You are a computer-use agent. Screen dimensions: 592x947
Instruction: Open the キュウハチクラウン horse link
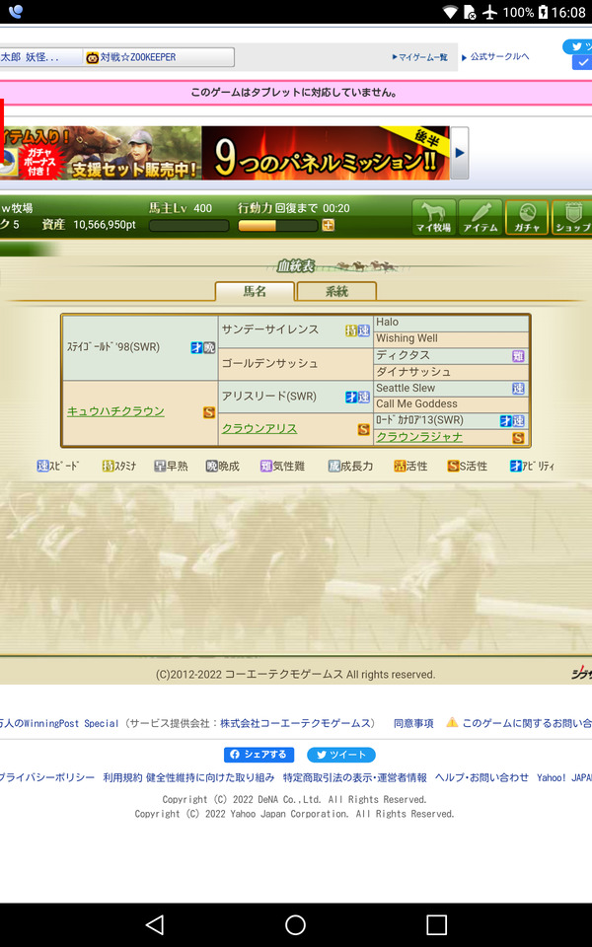tap(115, 411)
